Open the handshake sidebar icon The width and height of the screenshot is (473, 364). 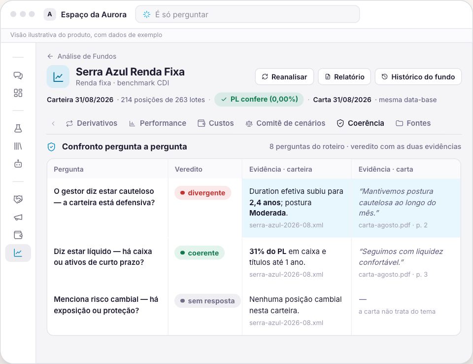pos(18,199)
